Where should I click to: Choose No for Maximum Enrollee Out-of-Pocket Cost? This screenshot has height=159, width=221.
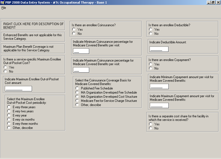[5, 71]
